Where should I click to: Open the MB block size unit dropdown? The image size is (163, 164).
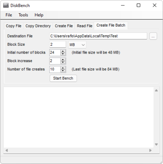77,45
